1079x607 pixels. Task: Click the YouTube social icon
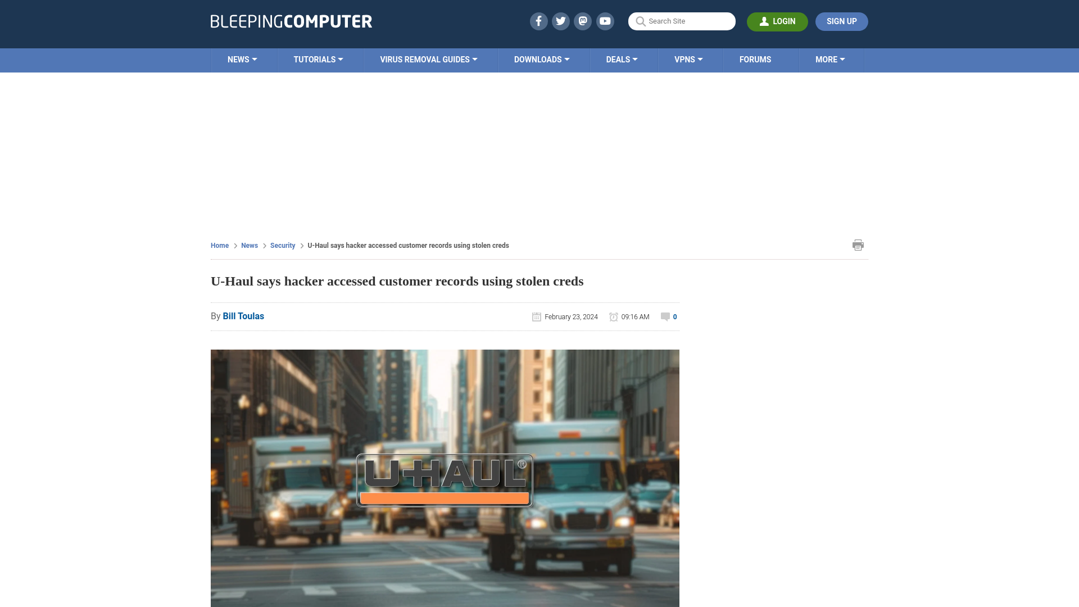(605, 21)
